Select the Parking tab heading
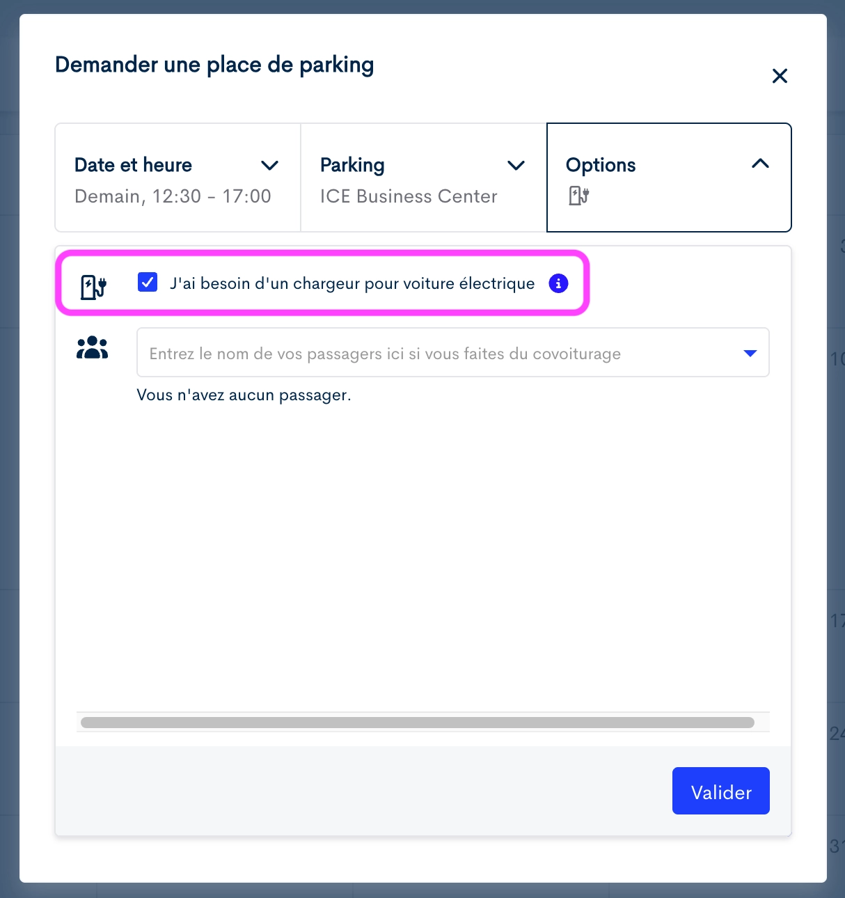Viewport: 845px width, 898px height. tap(352, 165)
